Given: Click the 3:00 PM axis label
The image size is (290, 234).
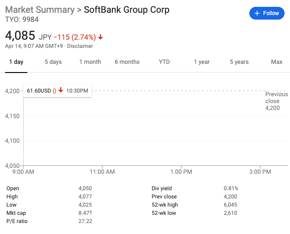Looking at the screenshot, I should (260, 172).
